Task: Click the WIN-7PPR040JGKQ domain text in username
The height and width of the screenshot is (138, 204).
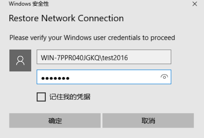Action: [70, 58]
